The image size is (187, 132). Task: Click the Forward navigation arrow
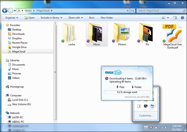coord(11,11)
